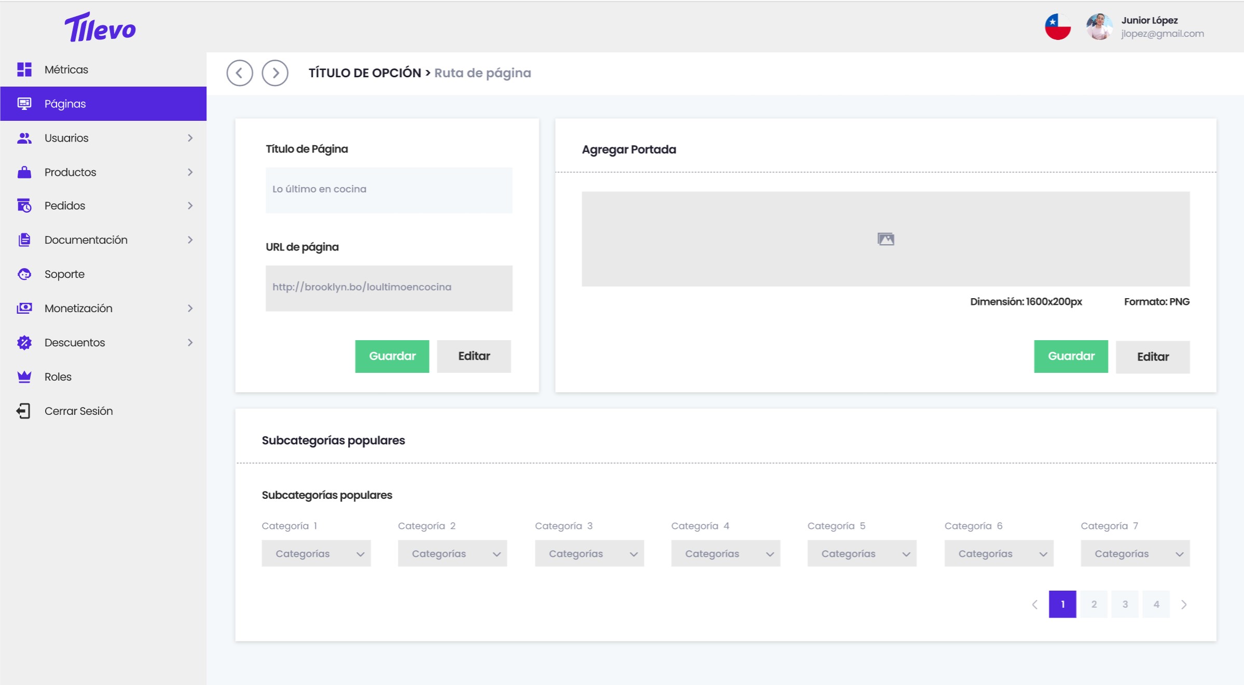
Task: Click the Tllevo logo
Action: [x=100, y=27]
